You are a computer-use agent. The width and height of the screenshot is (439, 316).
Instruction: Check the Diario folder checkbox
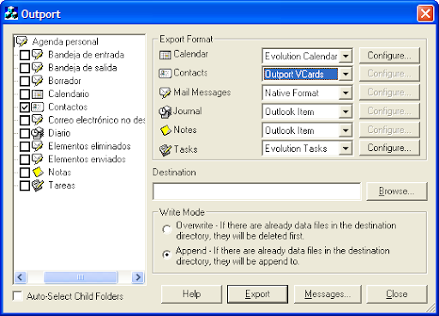coord(25,133)
